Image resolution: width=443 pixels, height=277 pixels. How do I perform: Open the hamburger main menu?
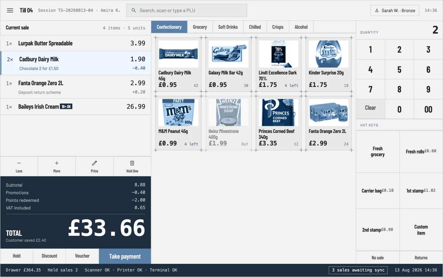click(10, 10)
